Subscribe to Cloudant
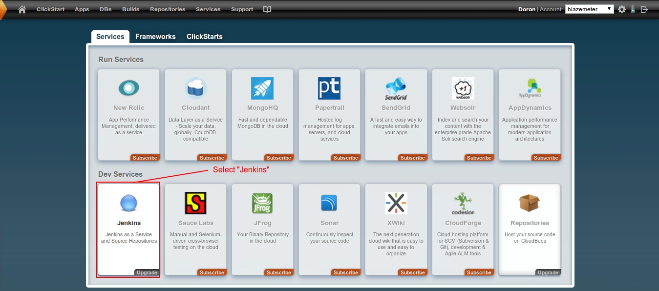The width and height of the screenshot is (659, 291). [x=212, y=158]
